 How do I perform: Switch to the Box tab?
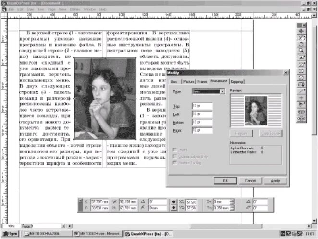pyautogui.click(x=174, y=81)
